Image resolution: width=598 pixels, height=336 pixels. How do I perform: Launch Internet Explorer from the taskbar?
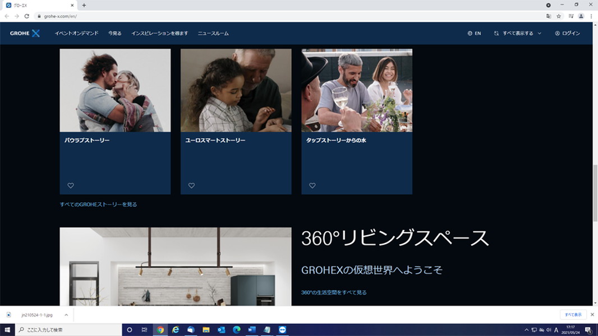click(176, 330)
